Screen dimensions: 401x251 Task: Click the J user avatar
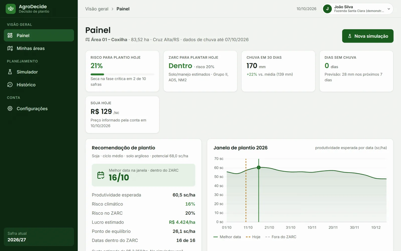(327, 9)
